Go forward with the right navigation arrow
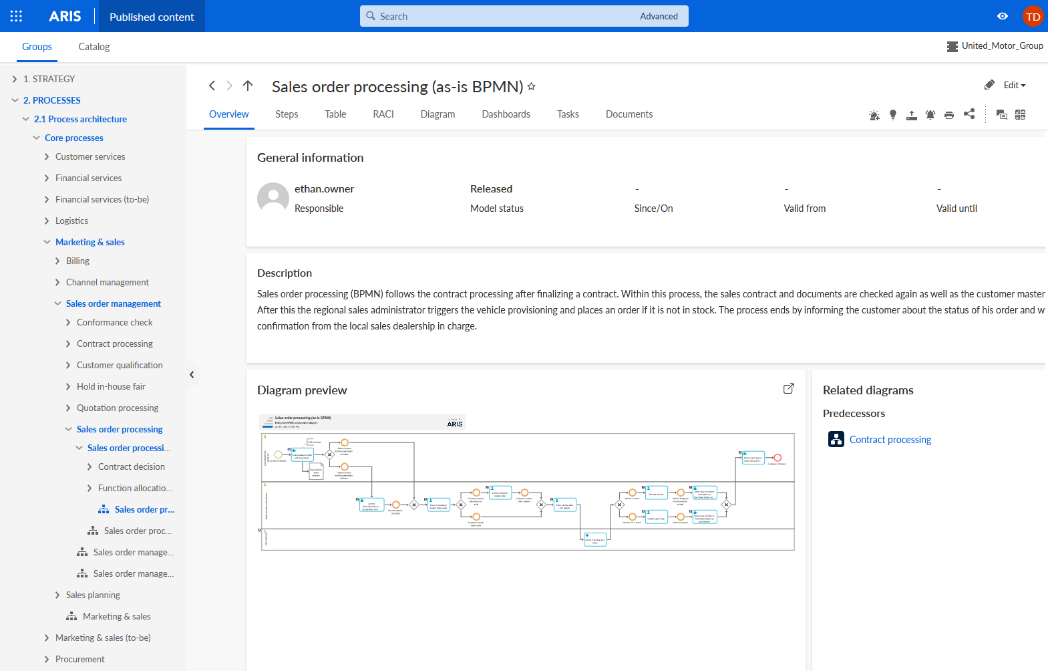This screenshot has width=1048, height=671. (x=229, y=86)
